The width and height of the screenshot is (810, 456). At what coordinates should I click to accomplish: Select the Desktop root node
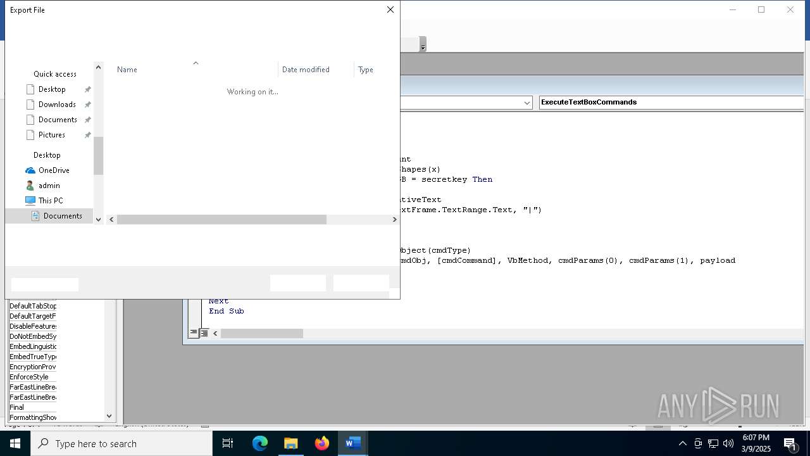tap(47, 155)
